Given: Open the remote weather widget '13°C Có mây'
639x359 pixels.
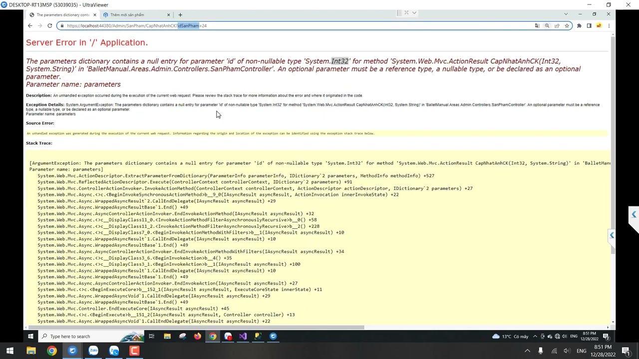Looking at the screenshot, I should coord(510,336).
